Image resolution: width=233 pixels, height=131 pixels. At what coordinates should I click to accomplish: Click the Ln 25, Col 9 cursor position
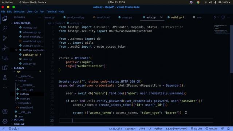coord(115,128)
